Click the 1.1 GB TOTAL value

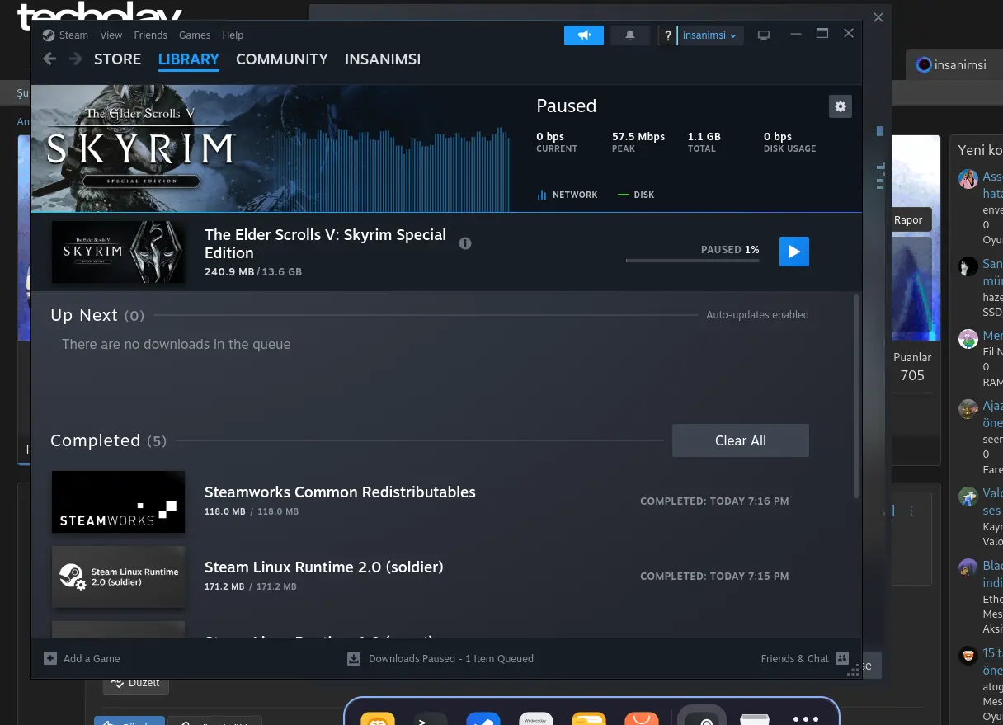click(x=704, y=137)
